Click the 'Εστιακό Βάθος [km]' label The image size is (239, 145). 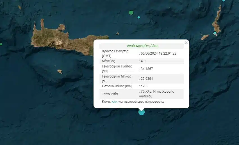117,86
